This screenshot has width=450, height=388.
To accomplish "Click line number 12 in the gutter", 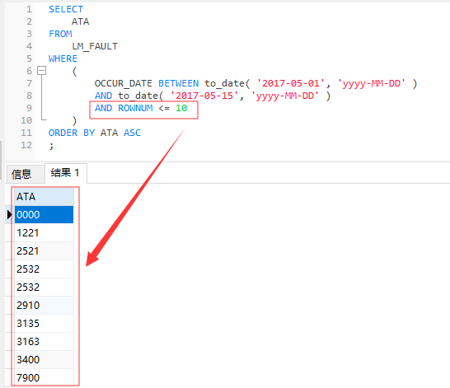I will pyautogui.click(x=26, y=145).
